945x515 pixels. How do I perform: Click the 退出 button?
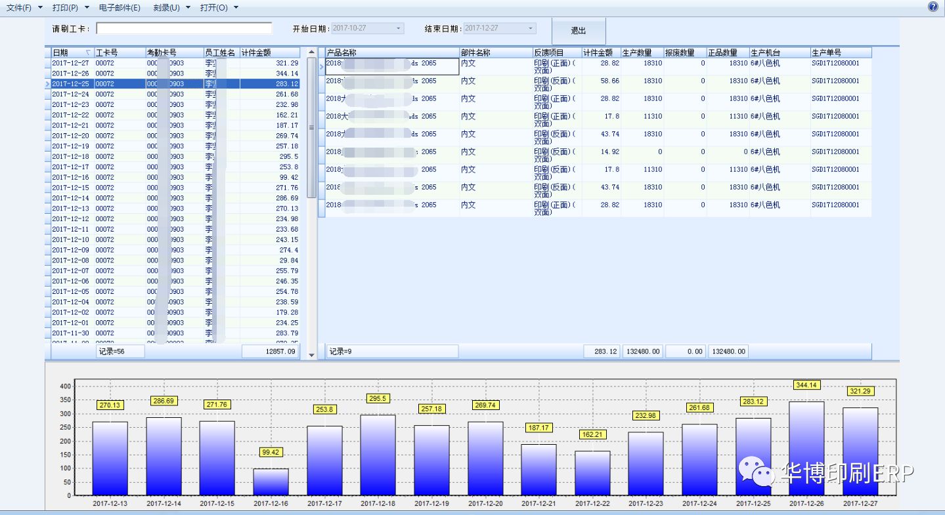click(x=579, y=31)
